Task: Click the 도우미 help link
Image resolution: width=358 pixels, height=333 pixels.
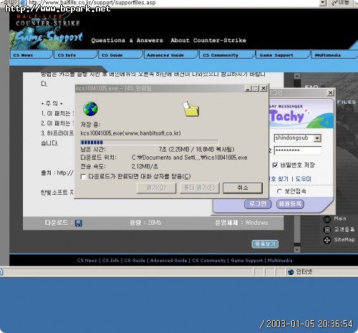Action: [x=303, y=179]
